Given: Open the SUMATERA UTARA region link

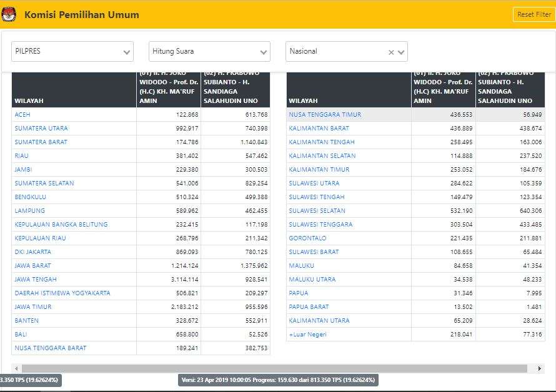Looking at the screenshot, I should pyautogui.click(x=41, y=129).
